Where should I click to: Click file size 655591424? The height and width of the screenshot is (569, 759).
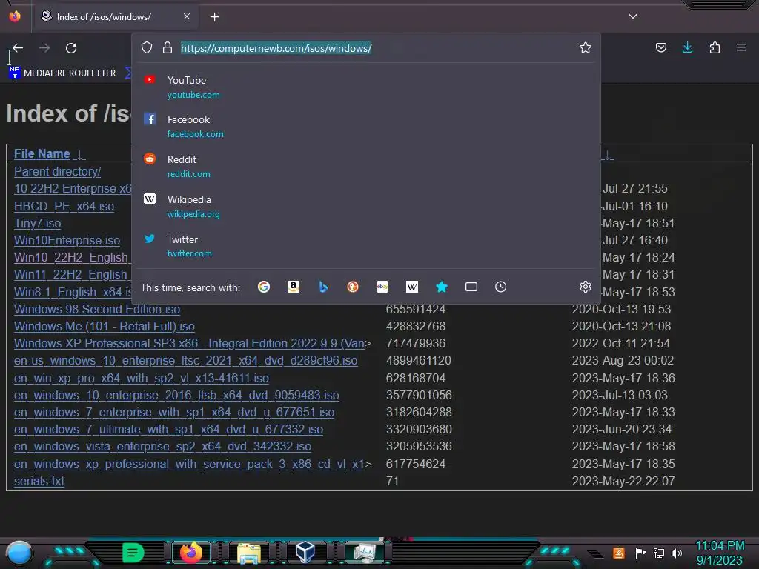[x=416, y=309]
